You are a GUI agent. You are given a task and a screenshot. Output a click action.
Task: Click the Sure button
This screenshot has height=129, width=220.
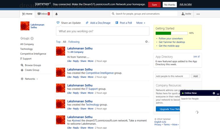click(x=154, y=5)
